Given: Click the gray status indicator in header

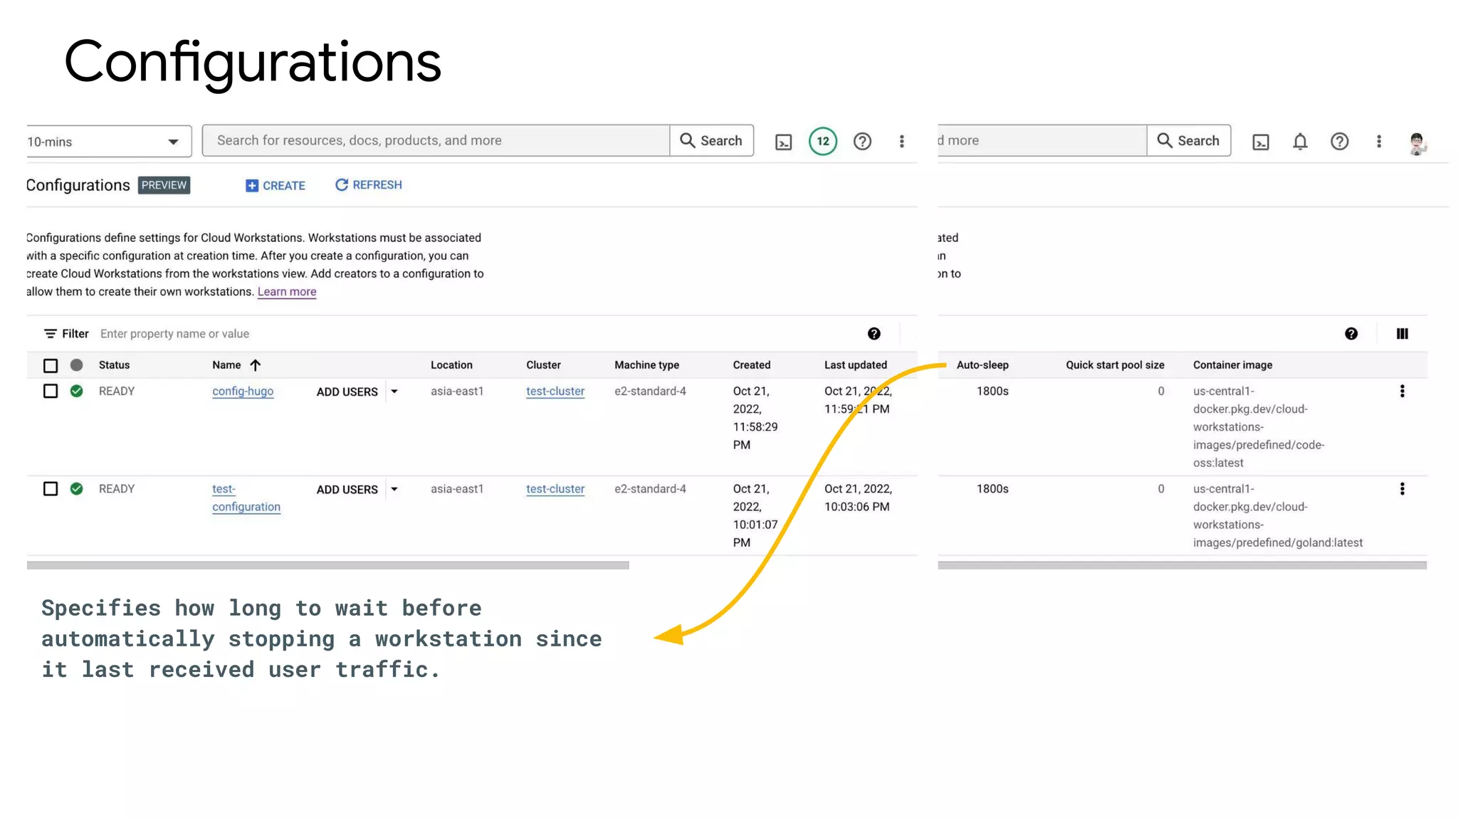Looking at the screenshot, I should point(76,365).
